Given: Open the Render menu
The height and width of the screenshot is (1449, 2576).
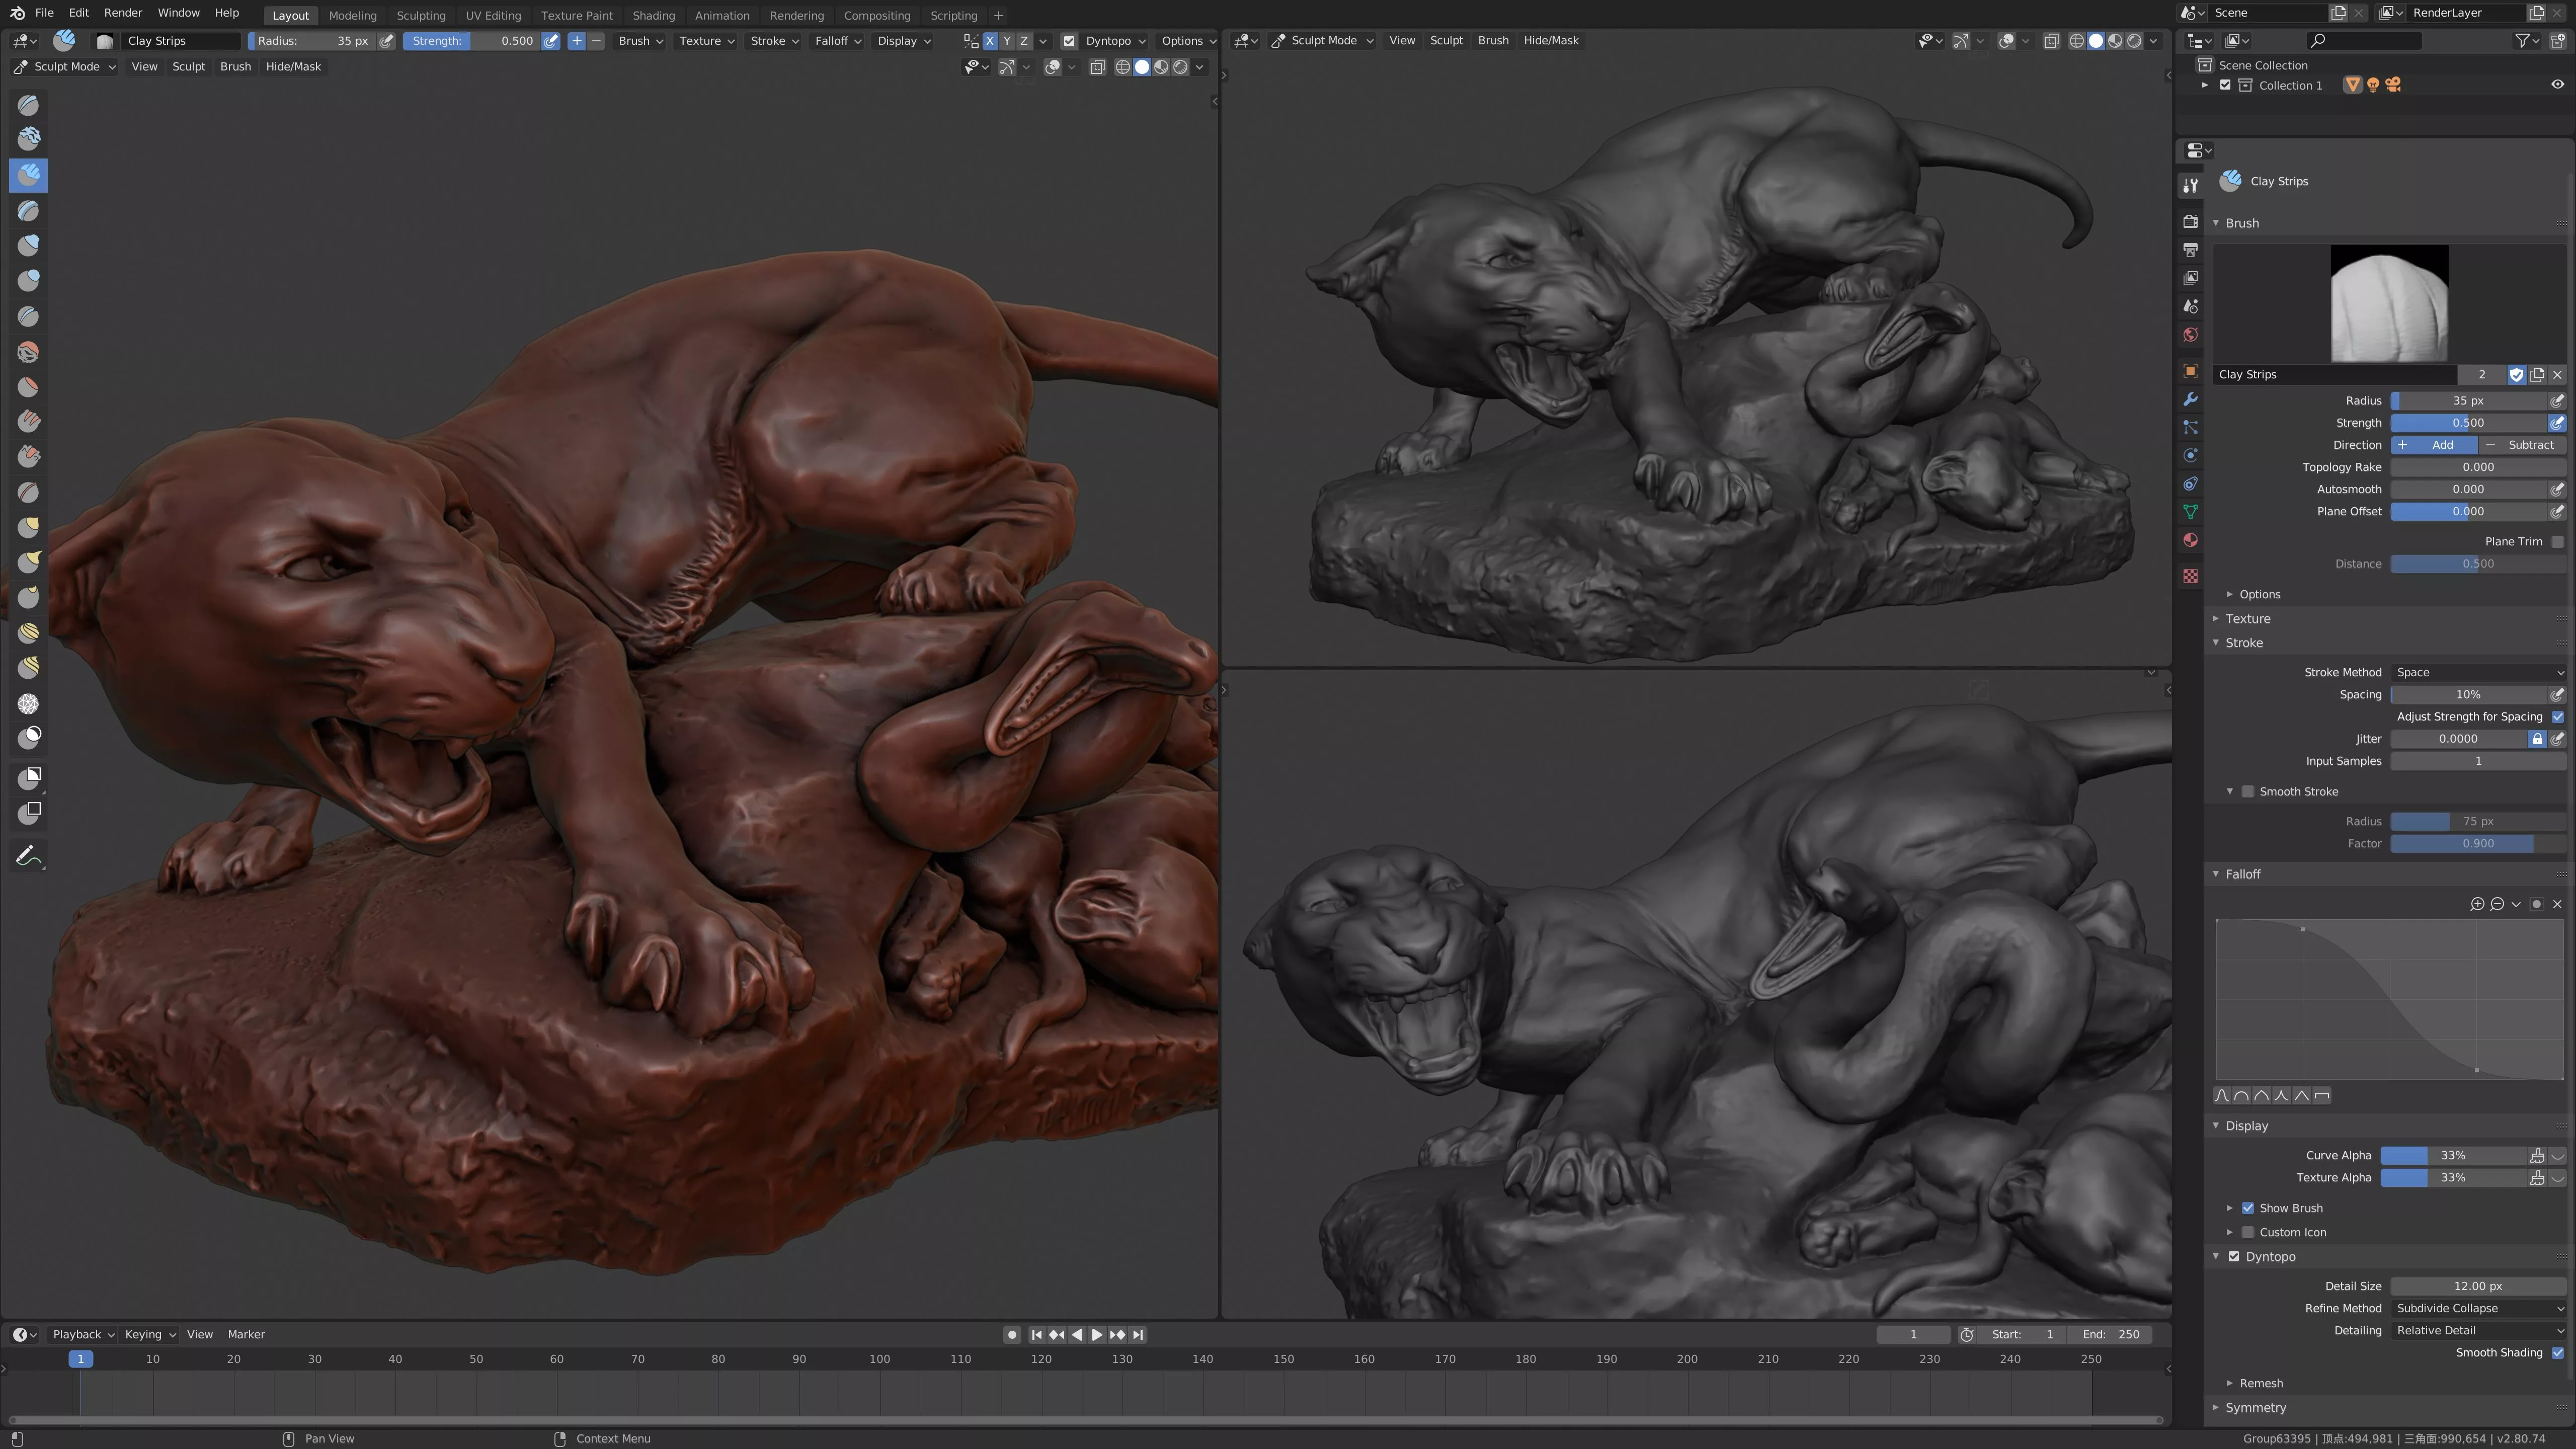Looking at the screenshot, I should [122, 13].
